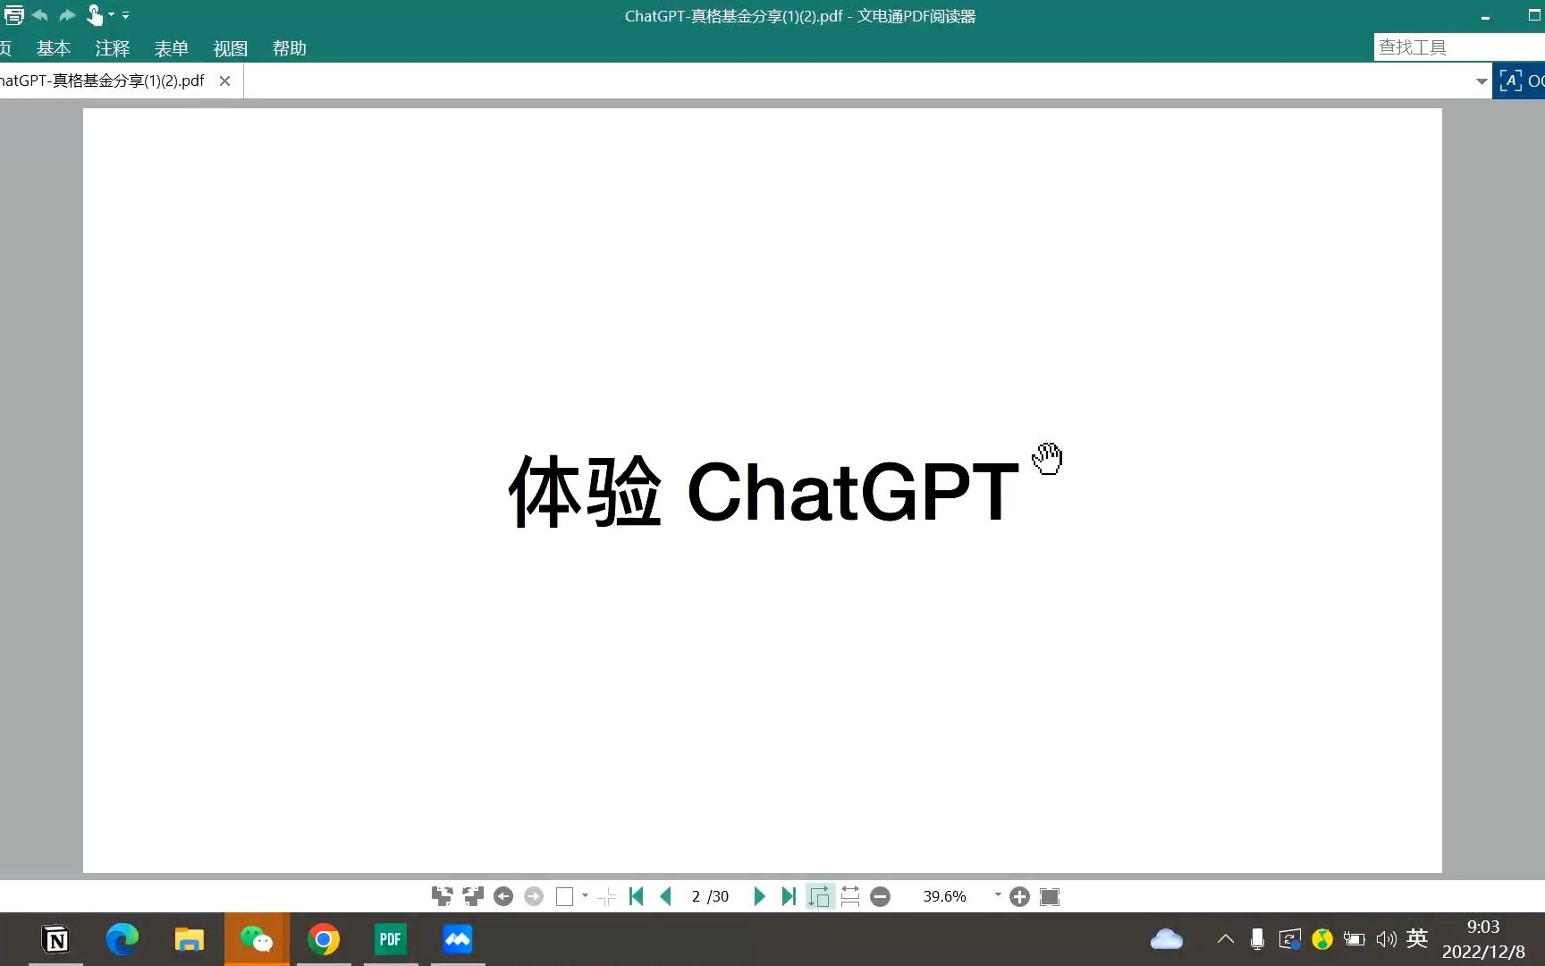Jump to the last page
The width and height of the screenshot is (1545, 966).
[x=789, y=896]
